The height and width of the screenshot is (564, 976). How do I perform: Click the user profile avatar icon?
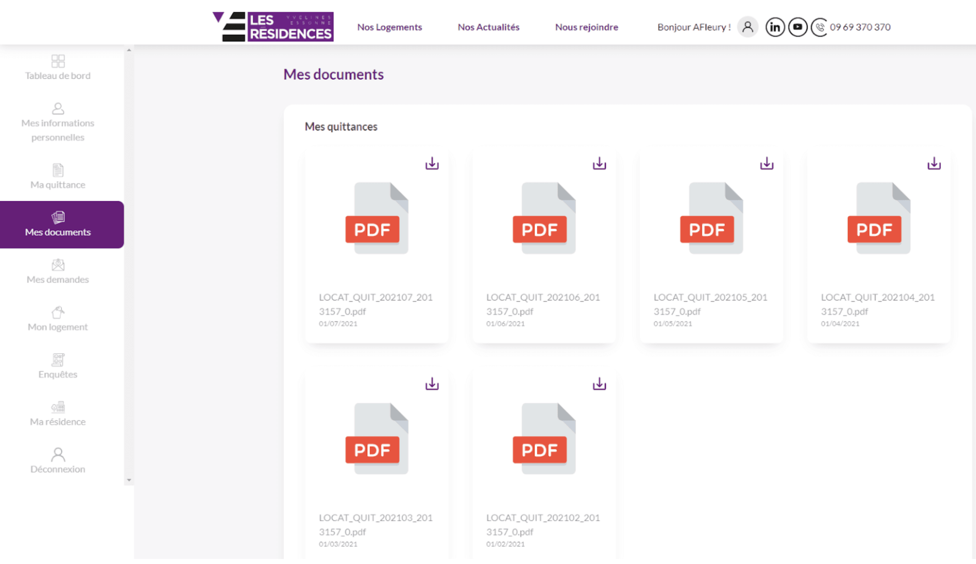click(x=748, y=27)
